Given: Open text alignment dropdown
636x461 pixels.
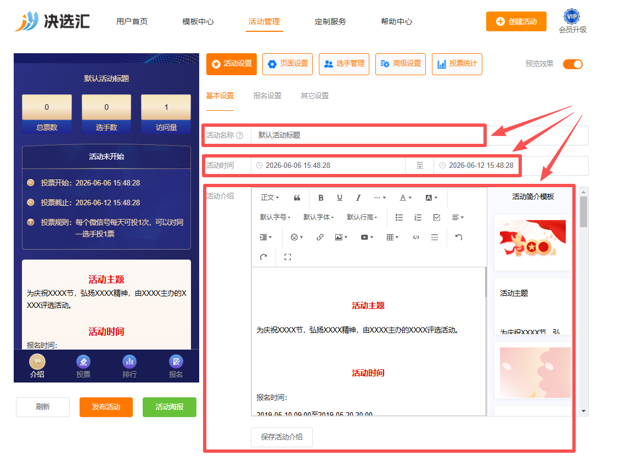Looking at the screenshot, I should pyautogui.click(x=458, y=217).
